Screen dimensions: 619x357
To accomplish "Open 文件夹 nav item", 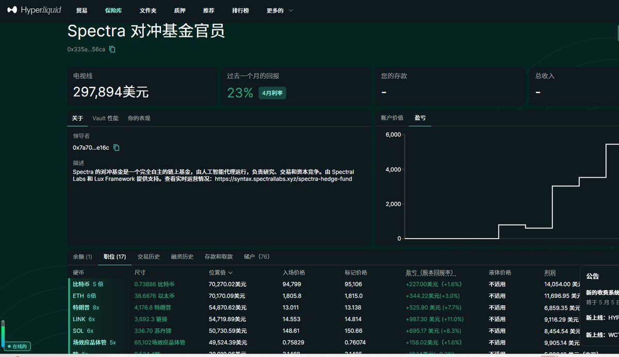I will [148, 10].
